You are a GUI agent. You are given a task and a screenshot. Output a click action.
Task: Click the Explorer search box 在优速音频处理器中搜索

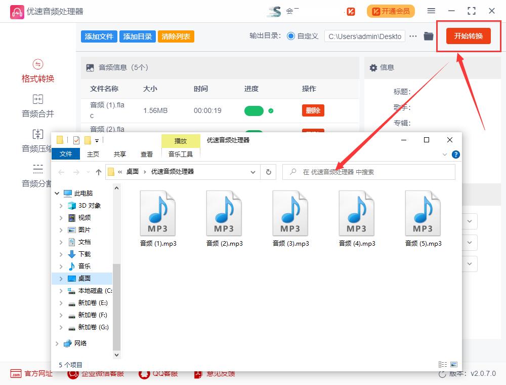click(368, 172)
